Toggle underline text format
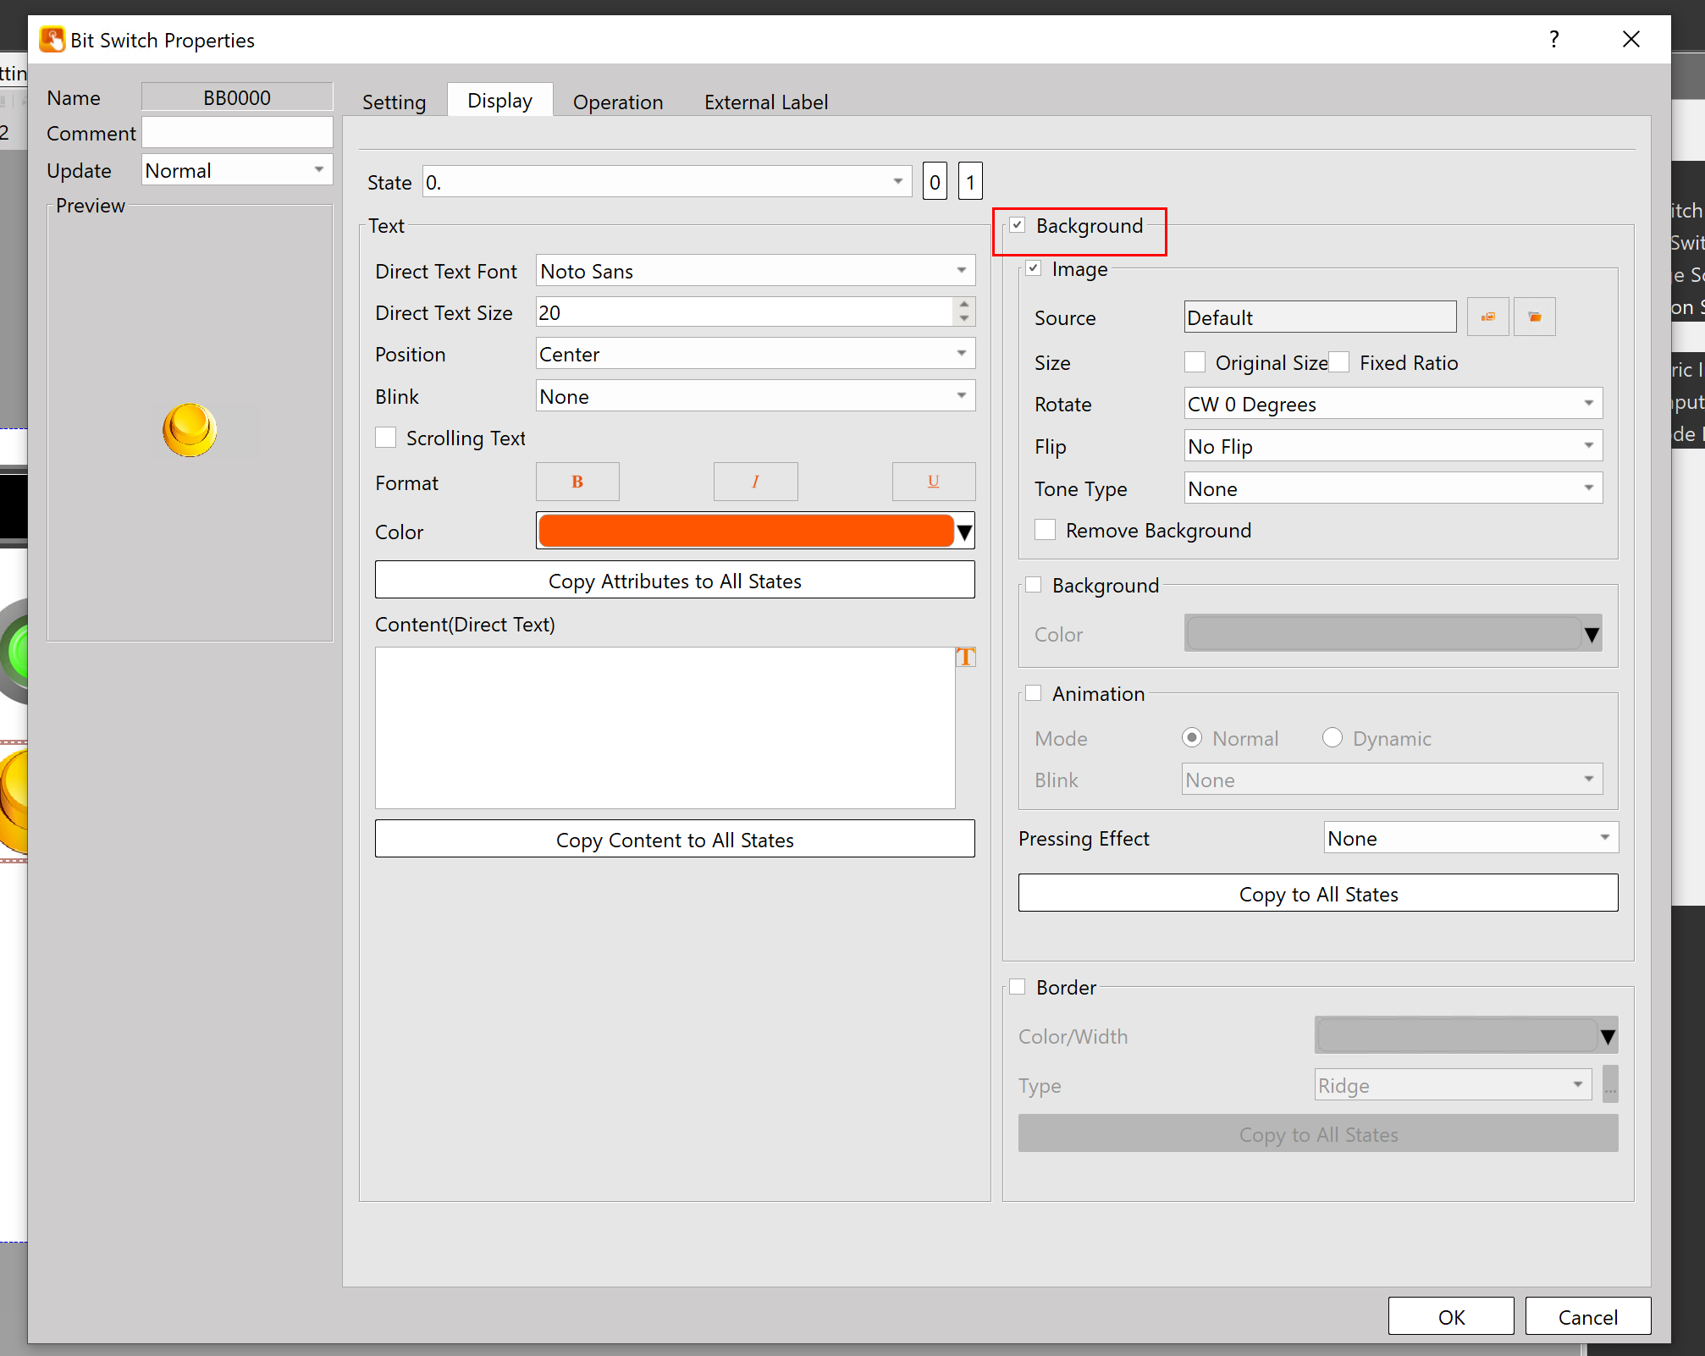The width and height of the screenshot is (1705, 1356). pos(933,482)
